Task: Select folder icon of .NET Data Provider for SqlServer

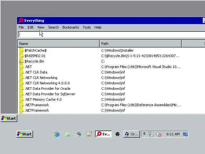Action: tap(21, 94)
